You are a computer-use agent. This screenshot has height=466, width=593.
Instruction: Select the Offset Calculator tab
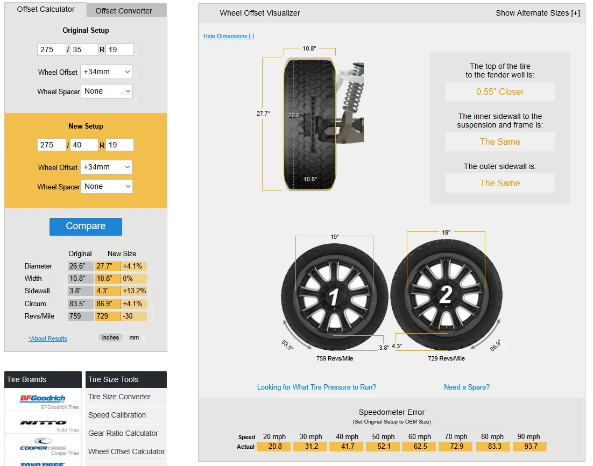click(x=46, y=10)
